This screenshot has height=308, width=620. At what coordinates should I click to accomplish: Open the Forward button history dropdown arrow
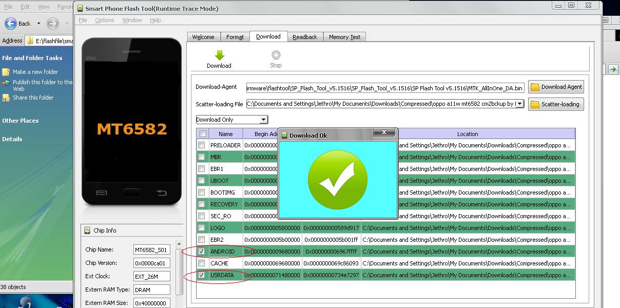click(x=66, y=24)
